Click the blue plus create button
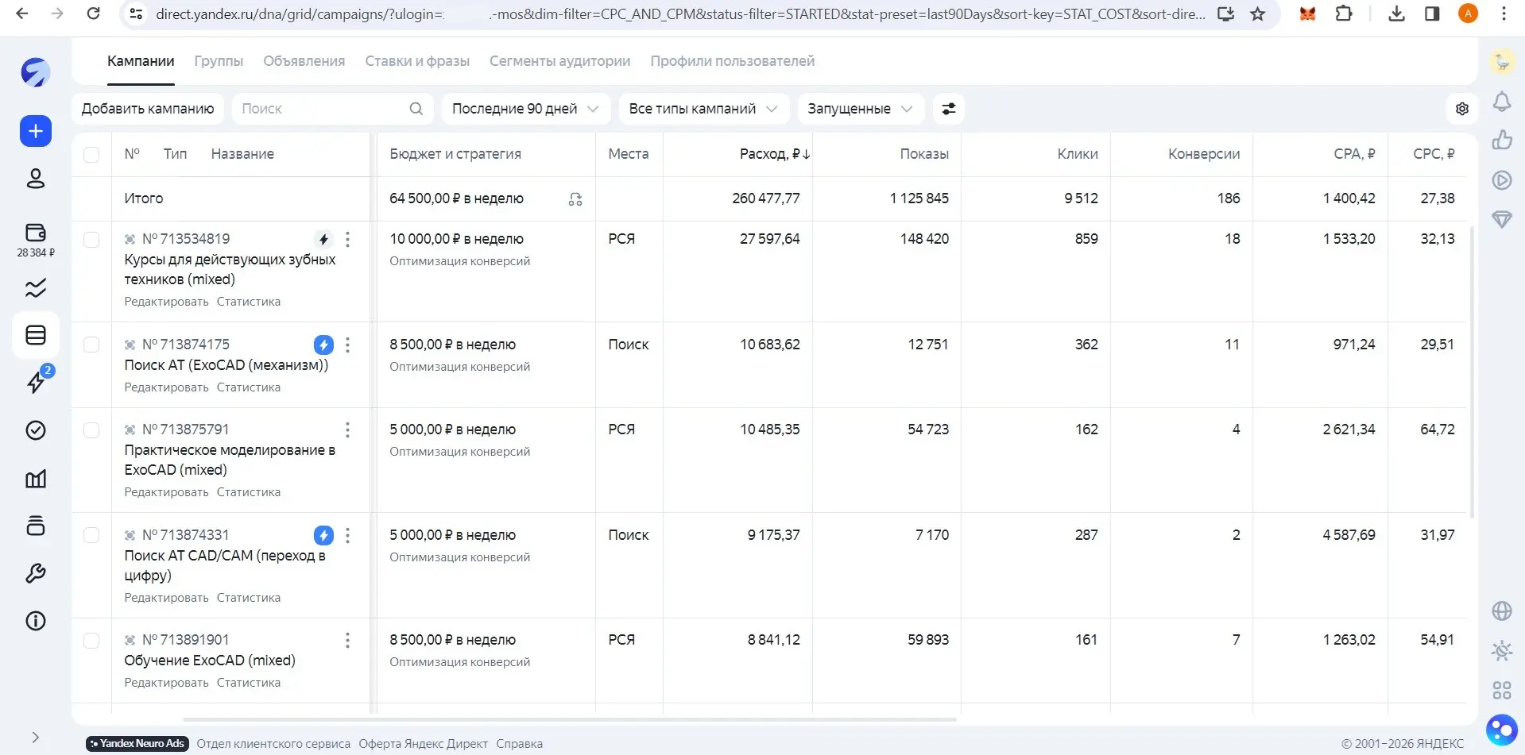This screenshot has width=1525, height=755. coord(36,131)
